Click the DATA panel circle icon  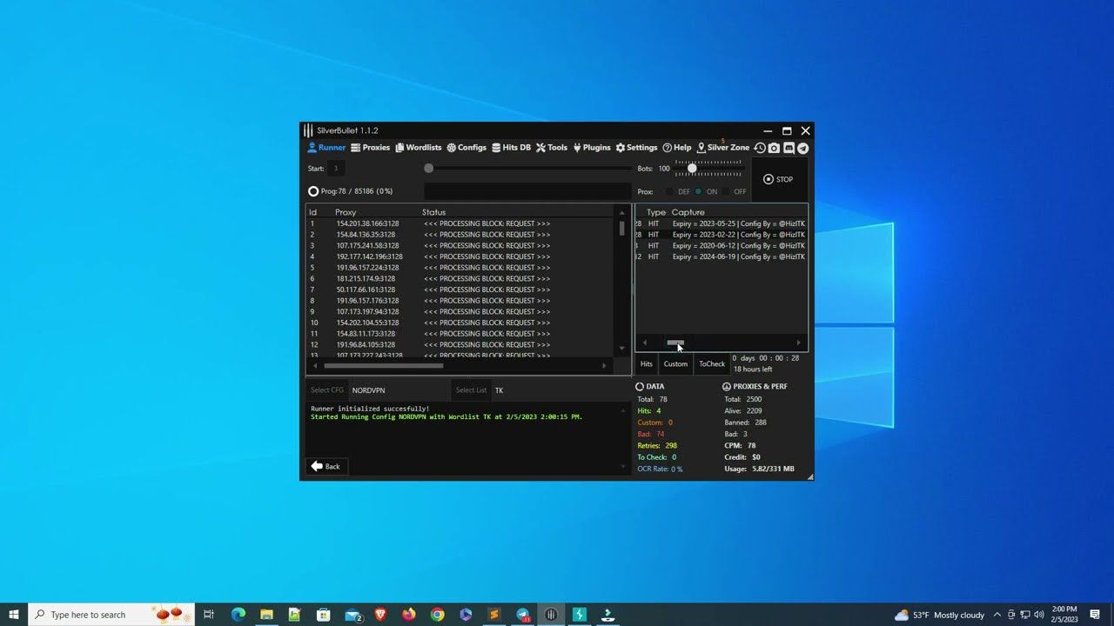(x=640, y=387)
